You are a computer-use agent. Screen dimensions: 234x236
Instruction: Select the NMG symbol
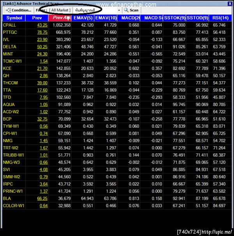click(x=8, y=141)
